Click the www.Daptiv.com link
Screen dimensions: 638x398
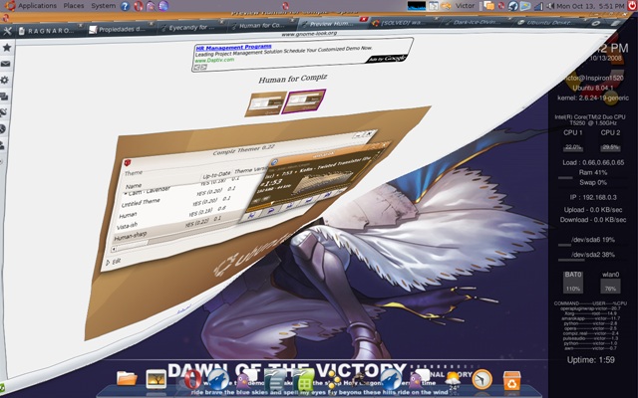(x=215, y=60)
